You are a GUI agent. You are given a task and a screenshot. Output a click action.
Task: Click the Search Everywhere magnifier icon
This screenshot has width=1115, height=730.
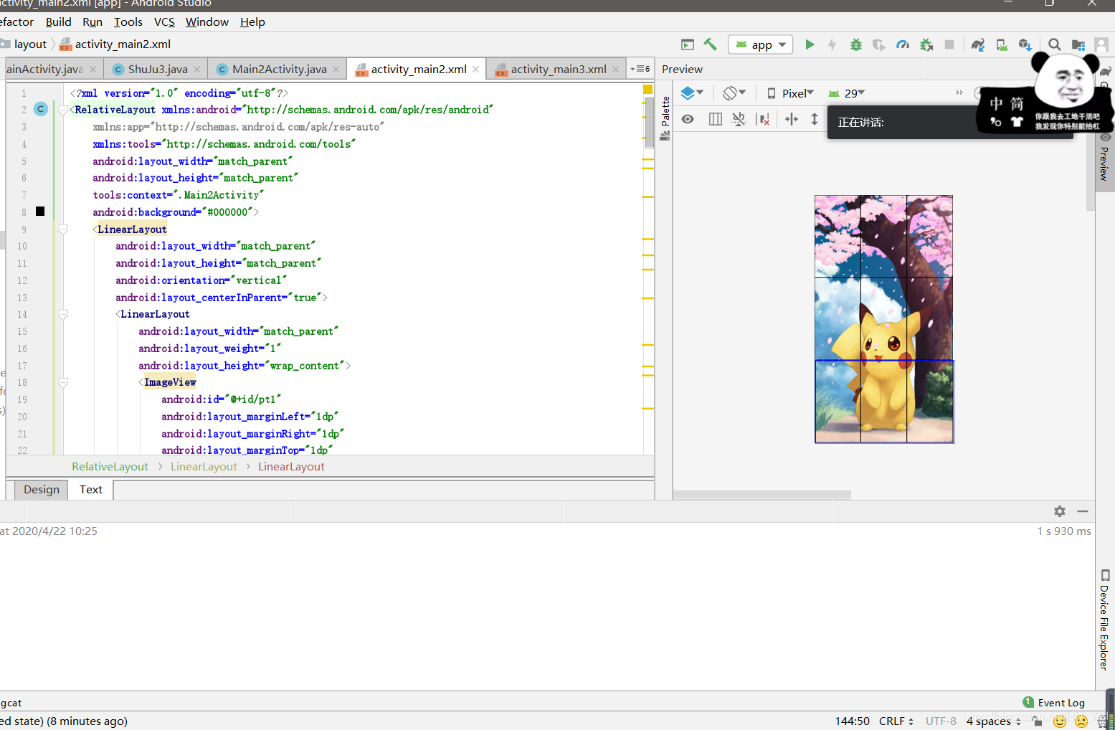tap(1054, 44)
